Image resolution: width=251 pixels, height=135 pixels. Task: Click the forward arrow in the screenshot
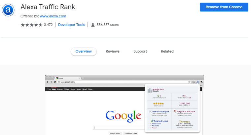[x=51, y=82]
